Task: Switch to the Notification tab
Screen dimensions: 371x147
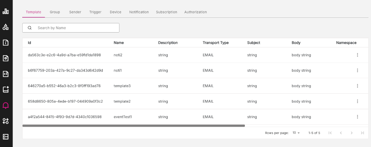Action: [x=139, y=12]
